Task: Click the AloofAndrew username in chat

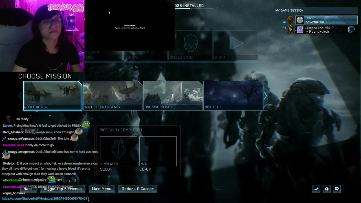Action: pos(12,180)
